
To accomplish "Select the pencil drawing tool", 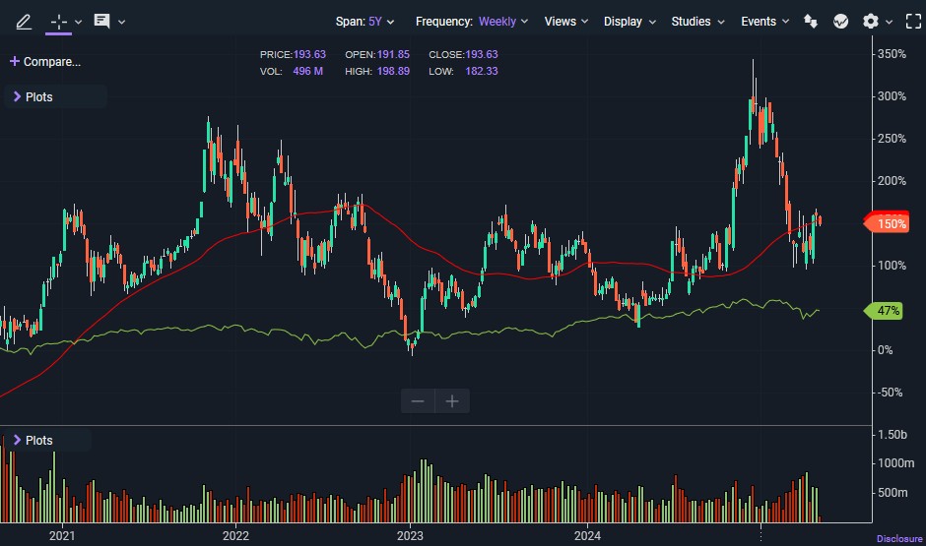I will [24, 21].
